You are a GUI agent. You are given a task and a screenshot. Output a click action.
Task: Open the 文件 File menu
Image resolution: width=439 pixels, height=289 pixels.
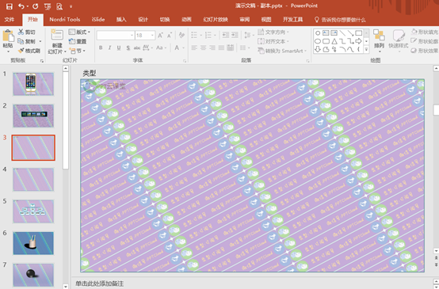click(x=10, y=19)
